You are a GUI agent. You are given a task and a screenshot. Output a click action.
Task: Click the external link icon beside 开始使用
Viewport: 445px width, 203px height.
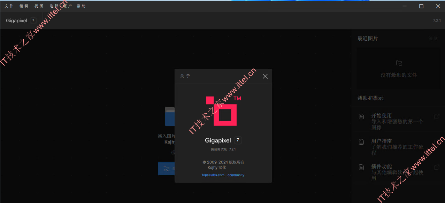[437, 116]
